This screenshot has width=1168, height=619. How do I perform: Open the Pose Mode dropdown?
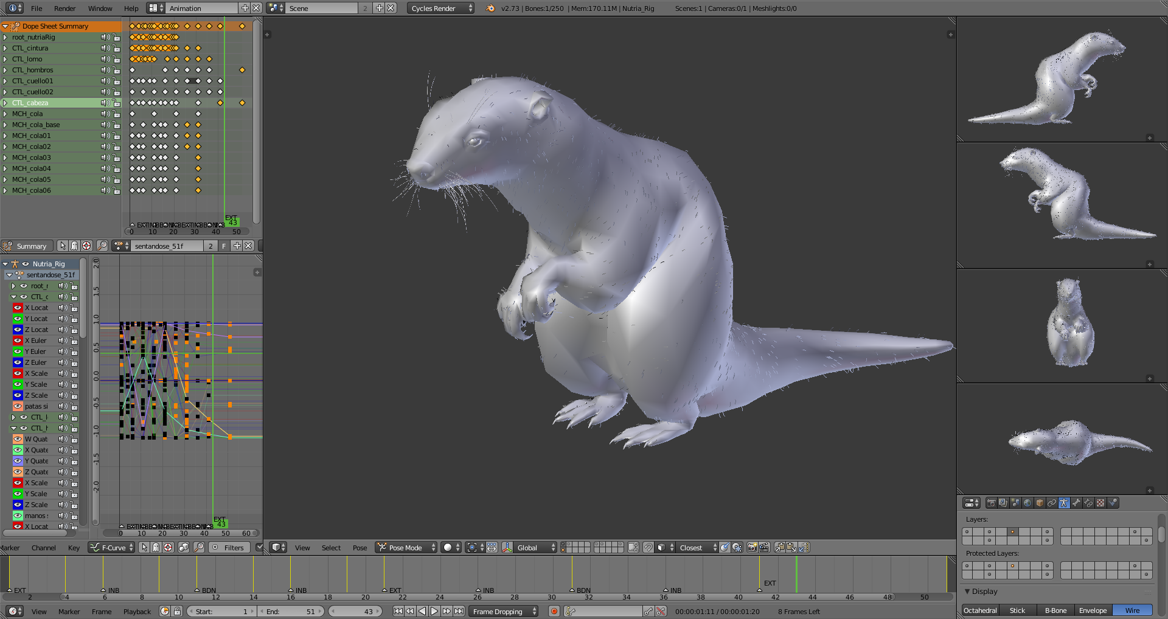406,547
